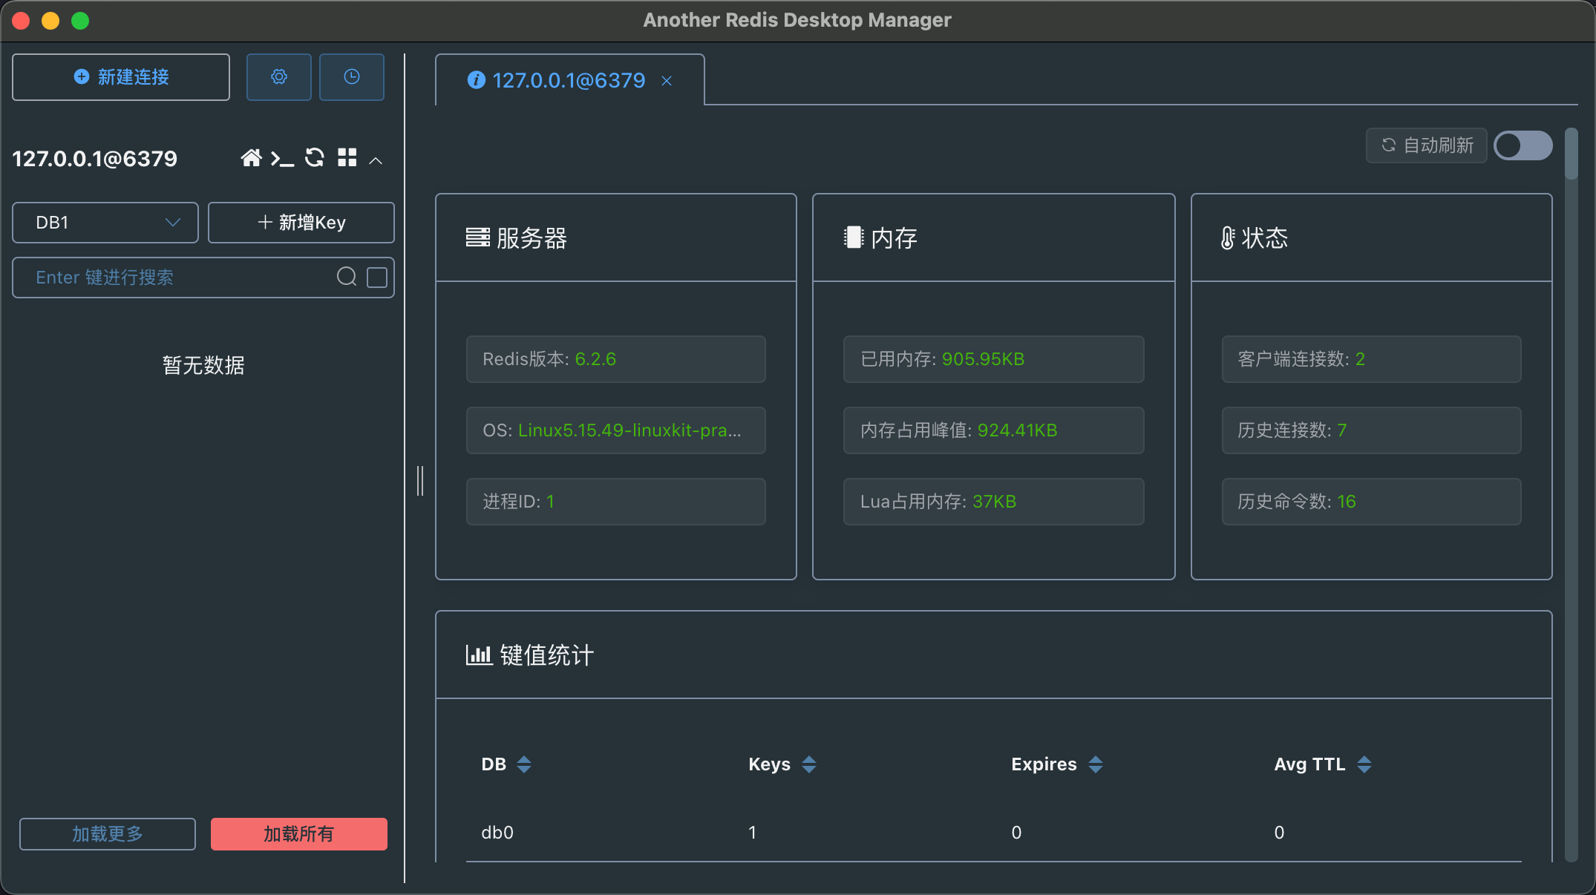The width and height of the screenshot is (1596, 895).
Task: Click the sidebar resize handle
Action: tap(420, 481)
